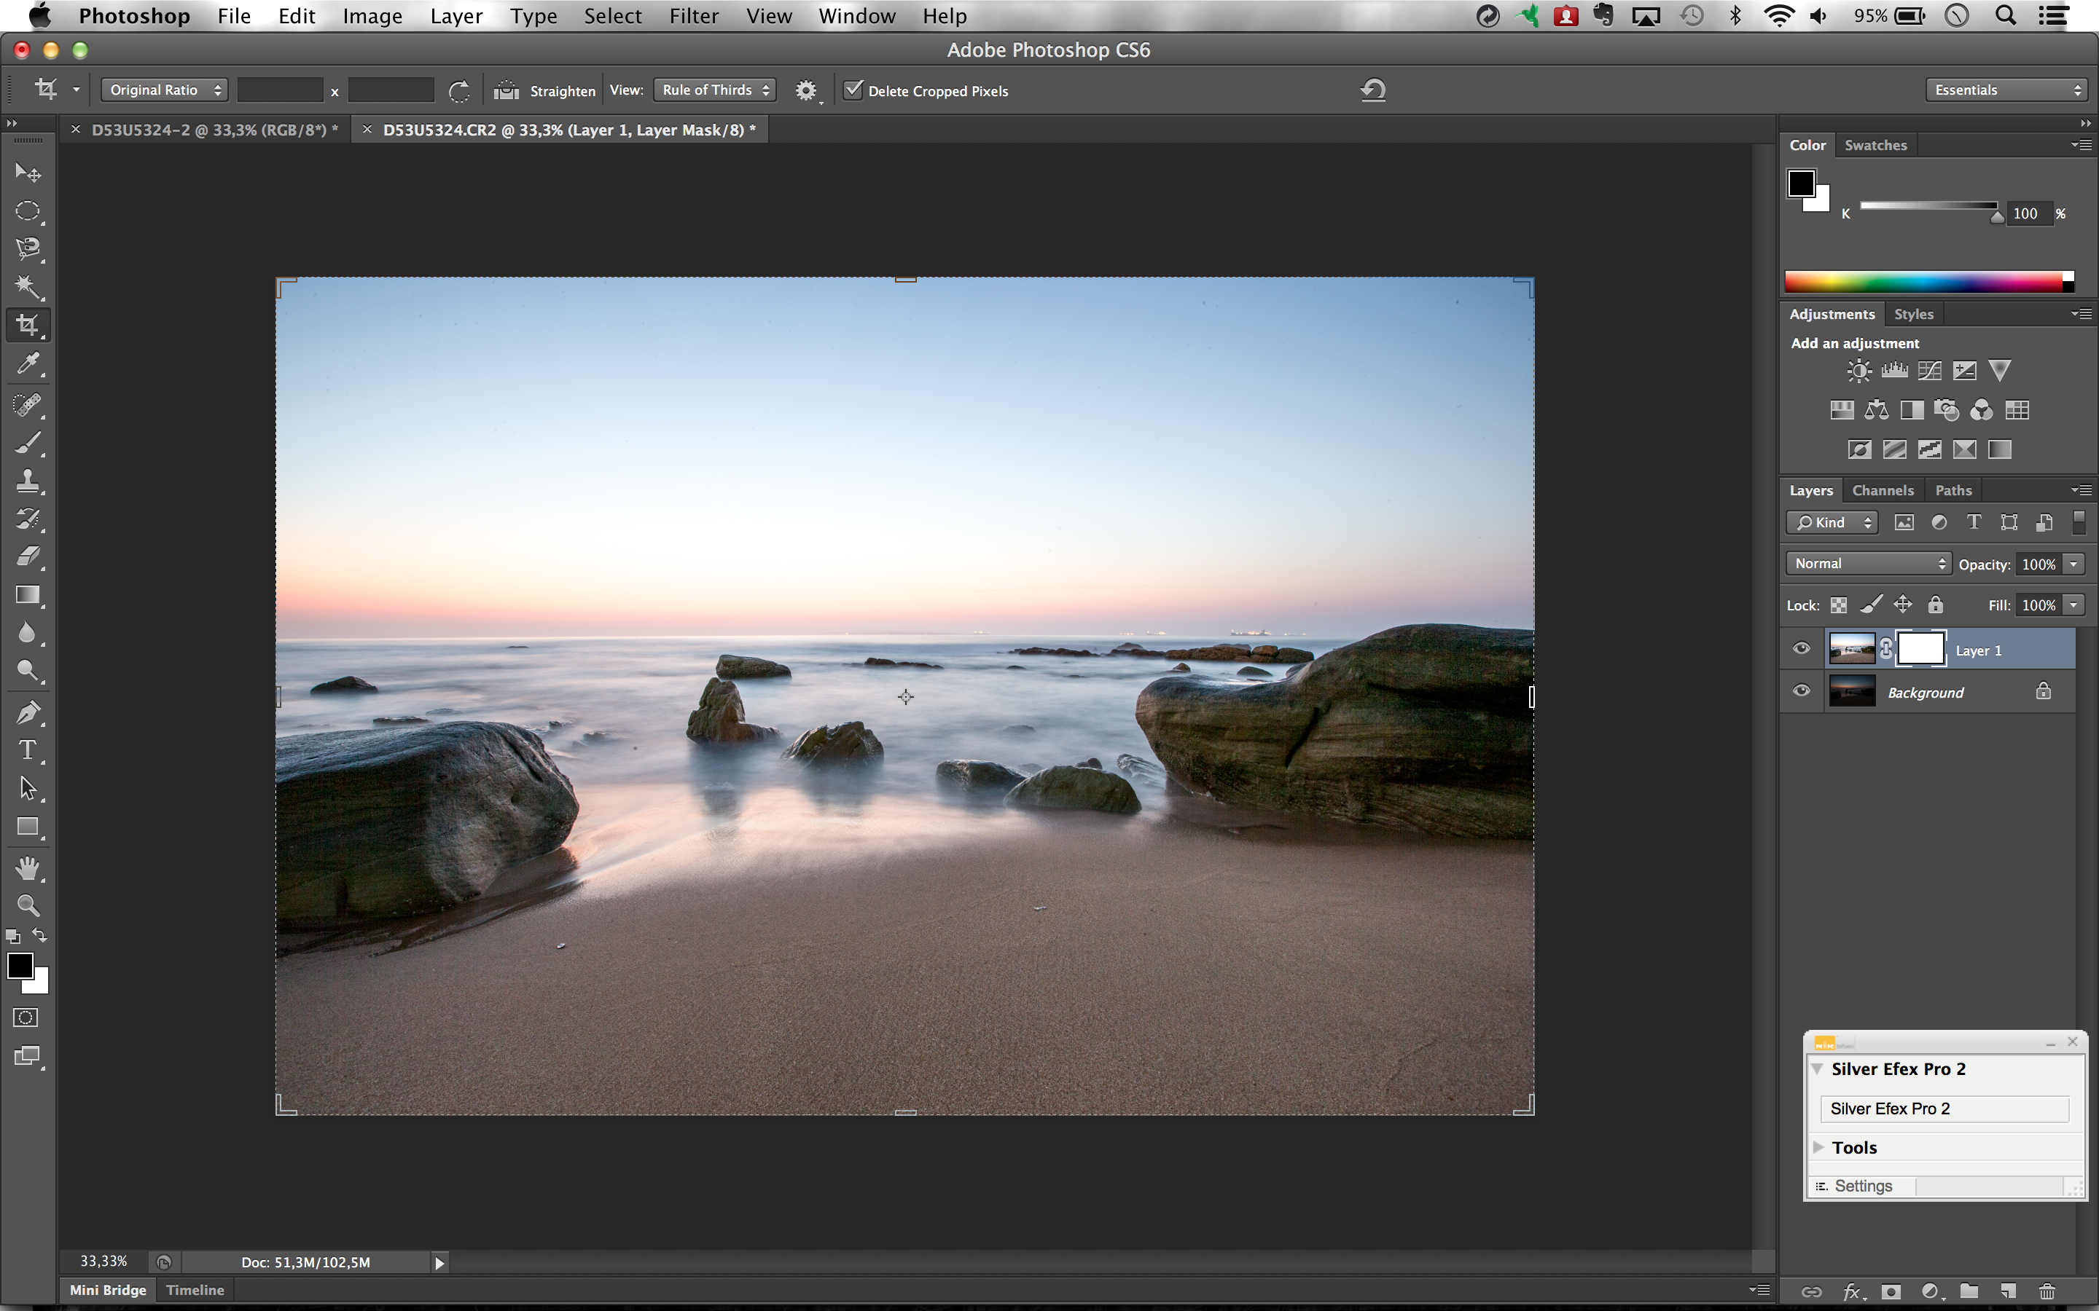Select the Lasso tool

(x=28, y=248)
